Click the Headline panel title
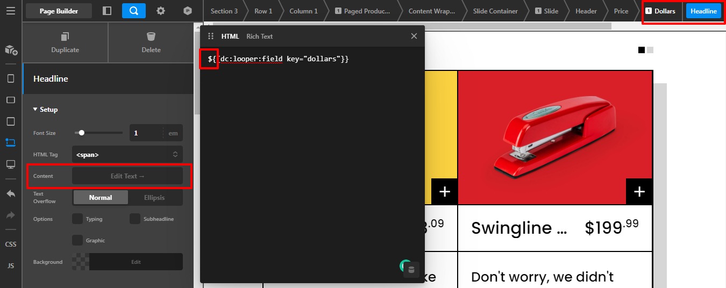The height and width of the screenshot is (288, 726). [51, 78]
